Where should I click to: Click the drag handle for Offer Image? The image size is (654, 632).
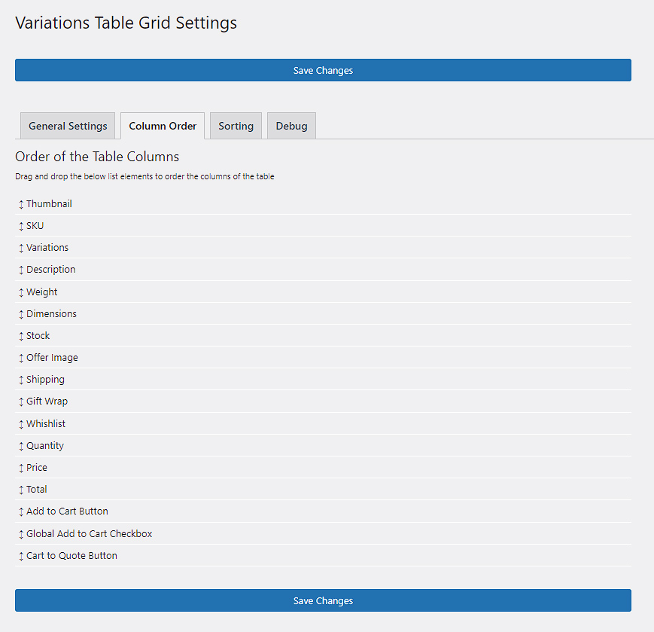pyautogui.click(x=20, y=357)
